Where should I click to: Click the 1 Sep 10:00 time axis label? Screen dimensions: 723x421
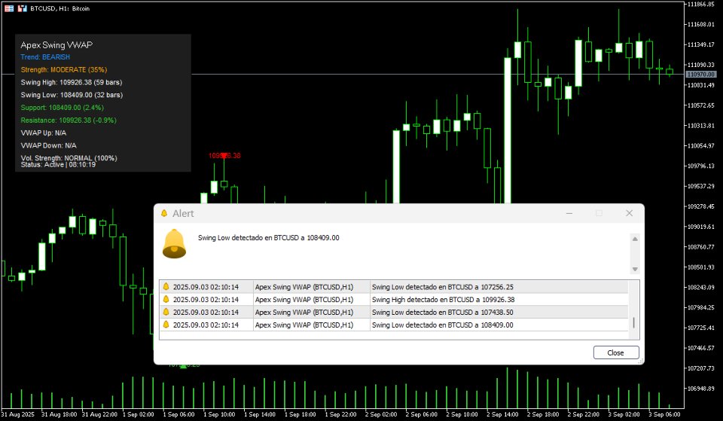click(x=219, y=414)
